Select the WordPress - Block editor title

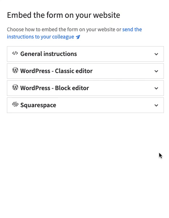point(54,88)
